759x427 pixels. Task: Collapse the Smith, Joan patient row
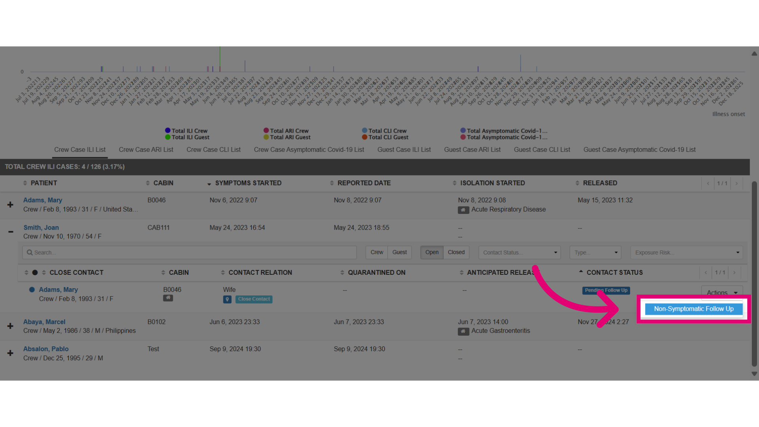[x=11, y=232]
